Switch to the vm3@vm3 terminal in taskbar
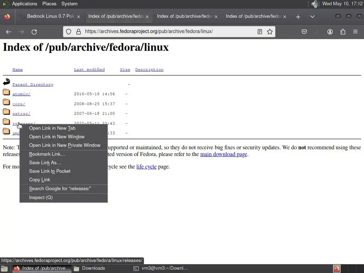The height and width of the screenshot is (273, 364). (161, 268)
